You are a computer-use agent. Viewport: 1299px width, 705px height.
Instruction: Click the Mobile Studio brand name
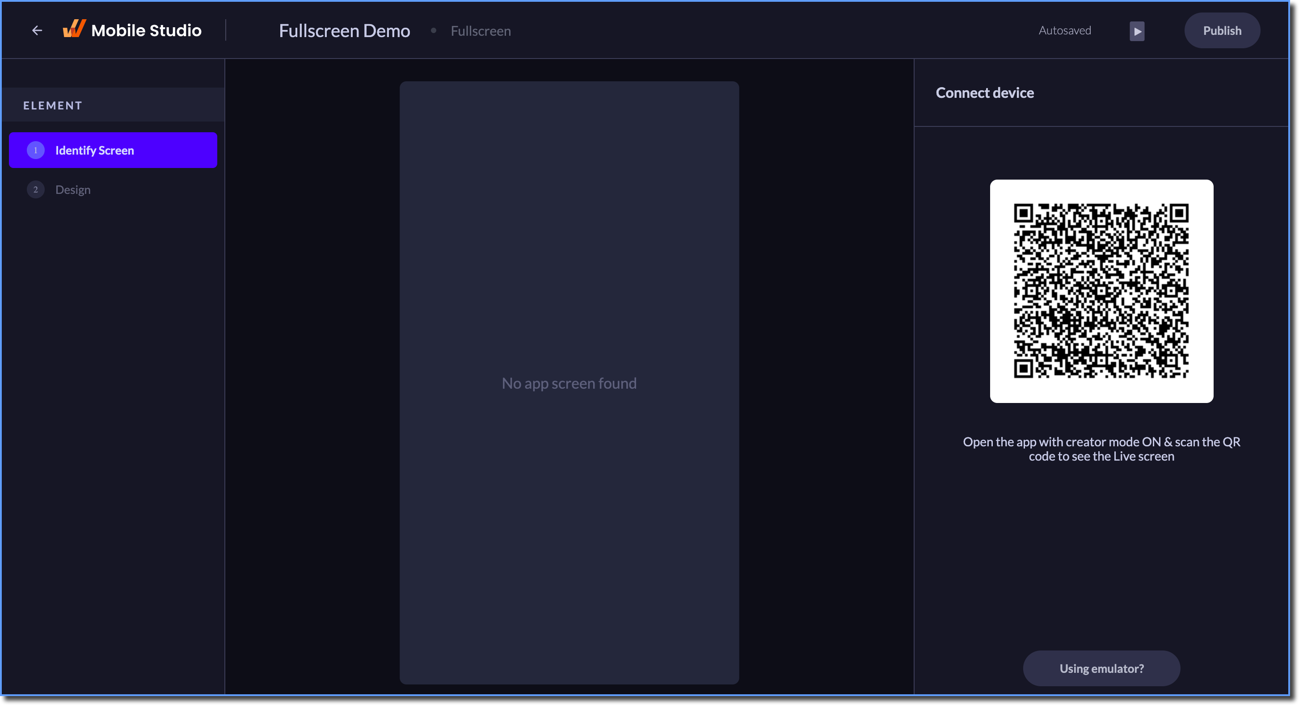pyautogui.click(x=146, y=31)
